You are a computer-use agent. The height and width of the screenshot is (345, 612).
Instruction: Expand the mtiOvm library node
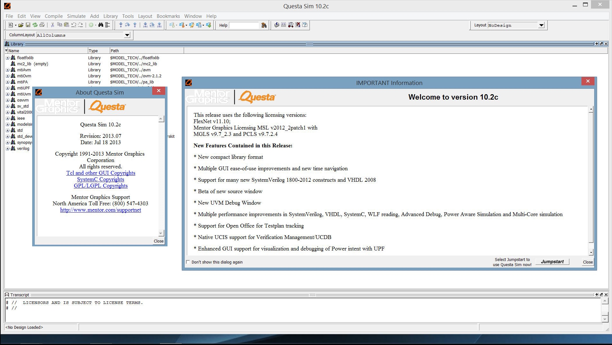pyautogui.click(x=7, y=76)
